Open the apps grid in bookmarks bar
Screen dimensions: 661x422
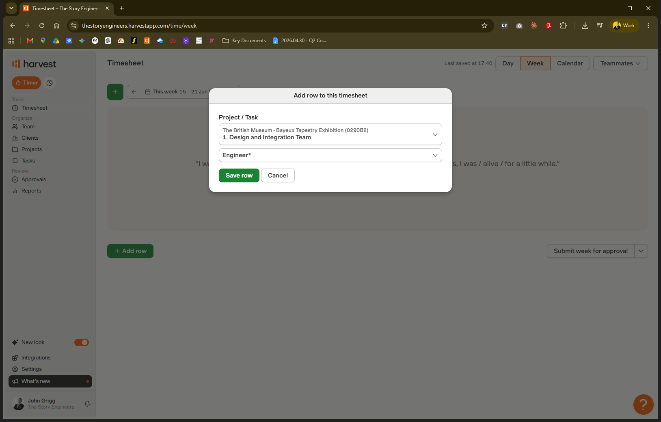coord(11,41)
